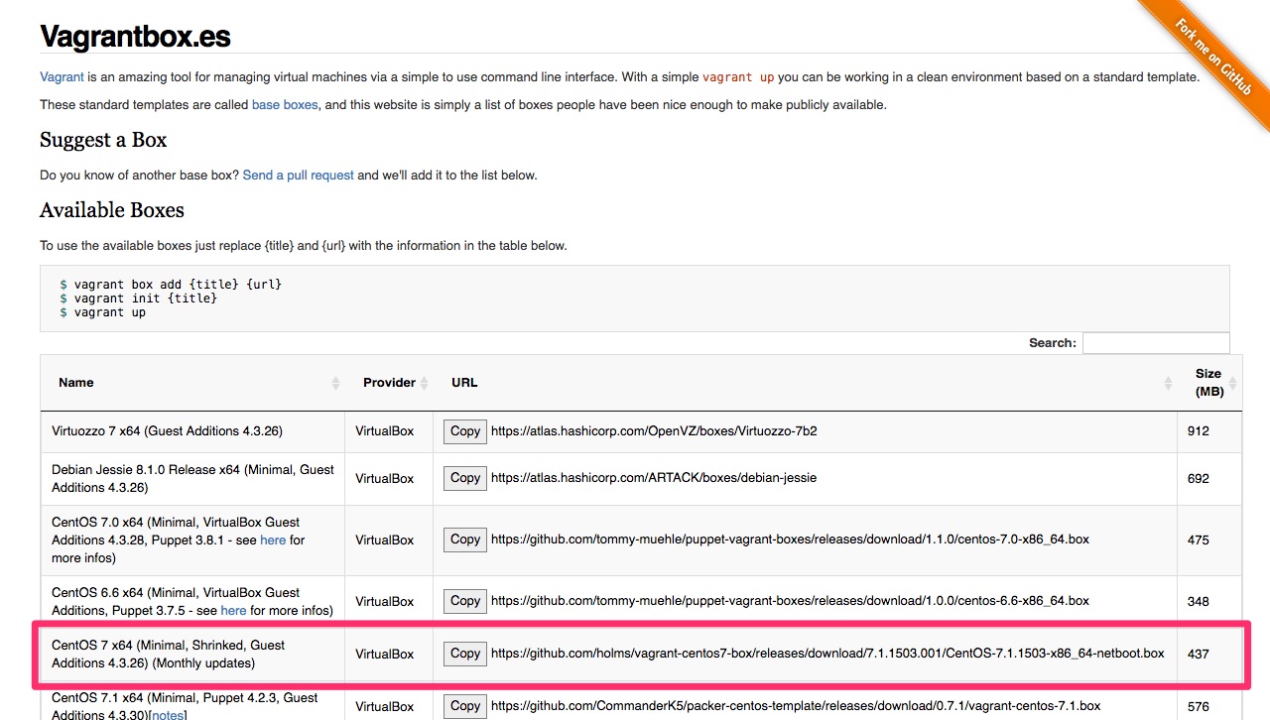Image resolution: width=1270 pixels, height=720 pixels.
Task: Sort table by Name column arrows
Action: pos(335,384)
